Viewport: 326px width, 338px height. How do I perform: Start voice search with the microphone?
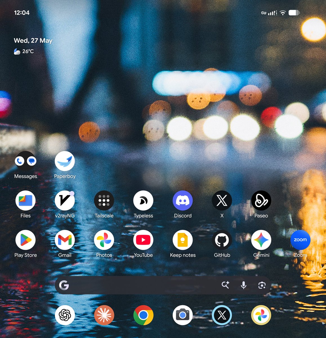[x=244, y=285]
